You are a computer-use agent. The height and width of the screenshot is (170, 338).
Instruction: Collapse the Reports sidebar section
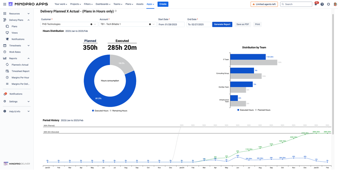coord(28,58)
